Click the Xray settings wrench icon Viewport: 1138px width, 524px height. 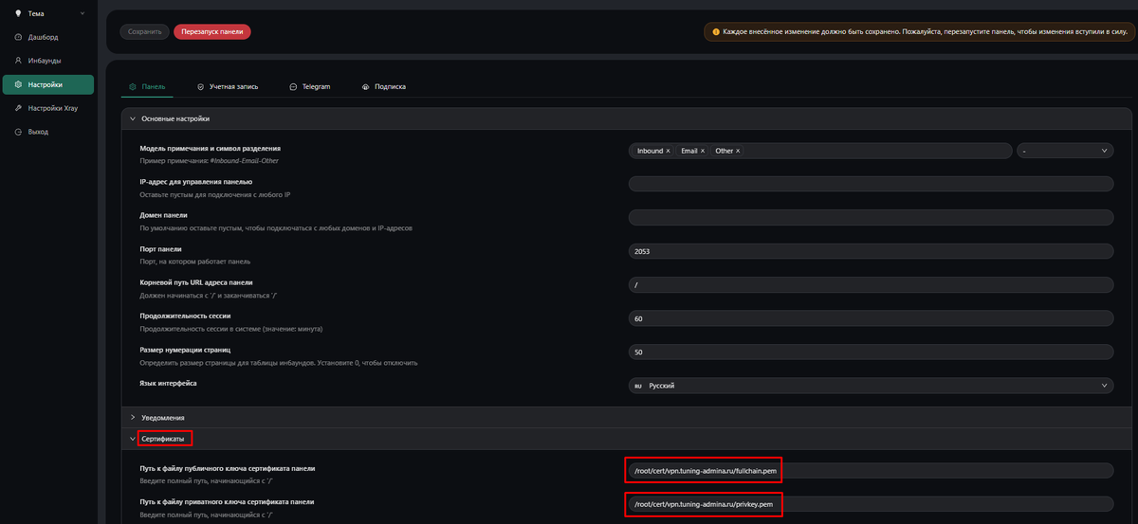18,108
